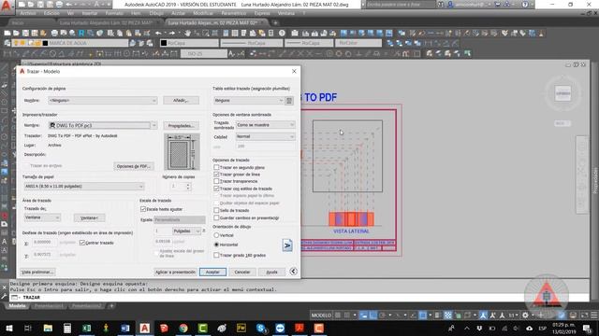Open Excel from the Windows taskbar
The image size is (599, 336).
(87, 328)
